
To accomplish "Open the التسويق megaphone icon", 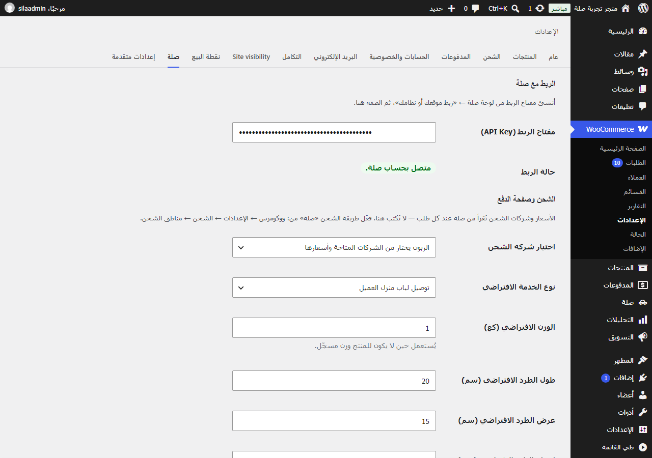I will [643, 337].
